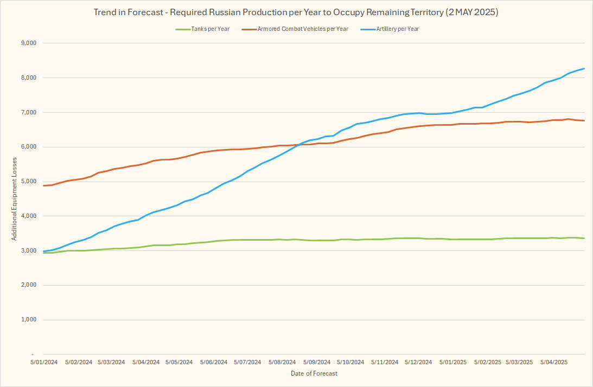Click where blue and orange lines cross
The image size is (593, 387).
pos(298,145)
